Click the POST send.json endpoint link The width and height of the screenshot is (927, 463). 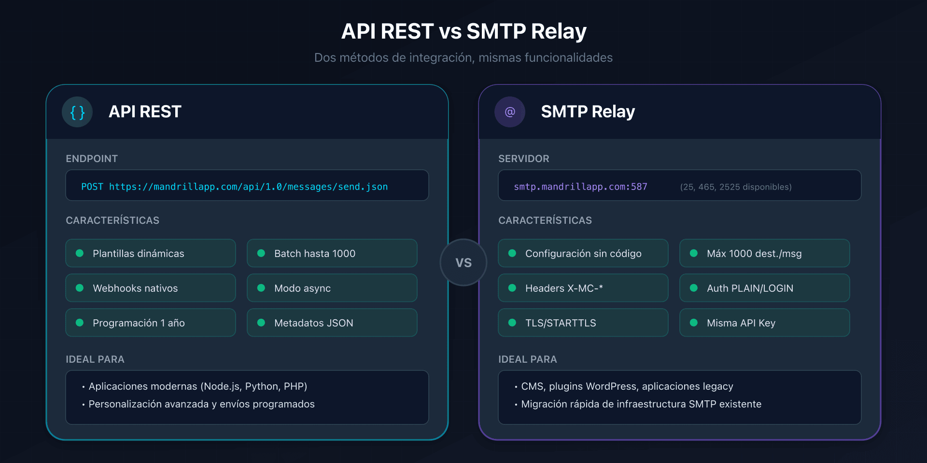coord(234,187)
